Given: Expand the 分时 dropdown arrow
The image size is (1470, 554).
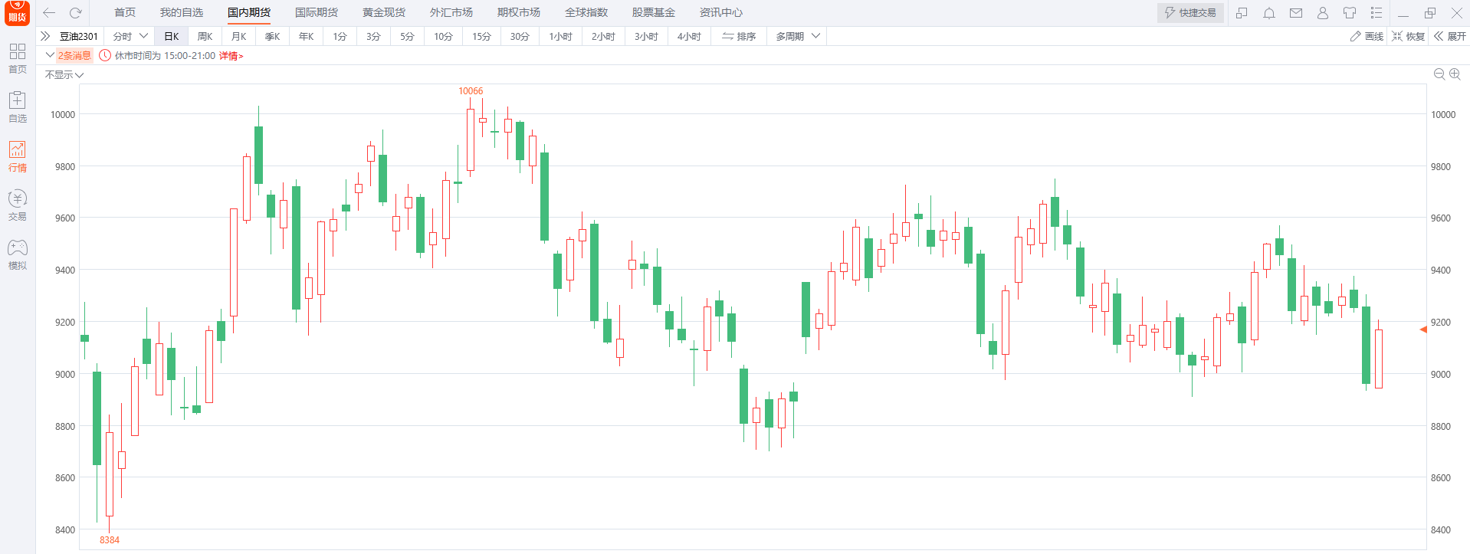Looking at the screenshot, I should (x=143, y=36).
